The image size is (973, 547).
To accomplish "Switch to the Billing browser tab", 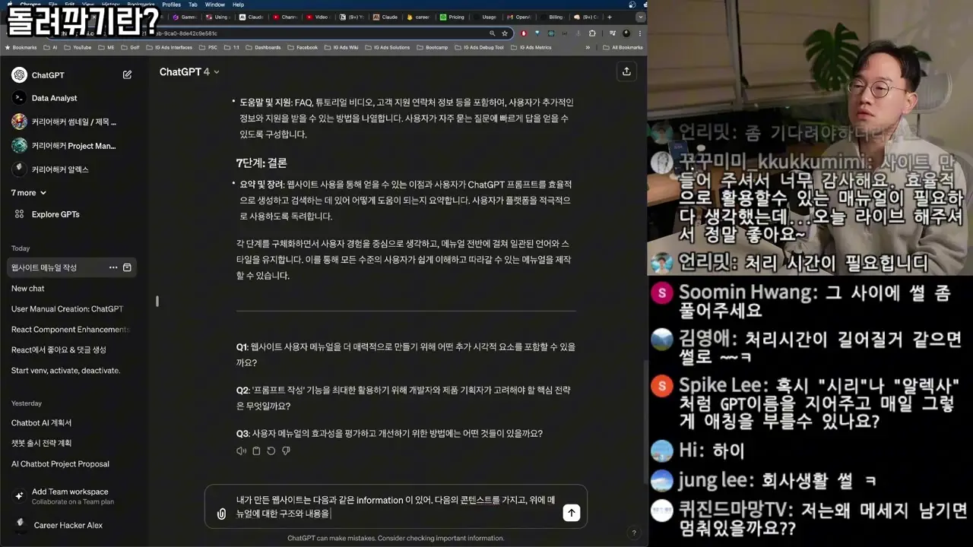I will pyautogui.click(x=553, y=17).
